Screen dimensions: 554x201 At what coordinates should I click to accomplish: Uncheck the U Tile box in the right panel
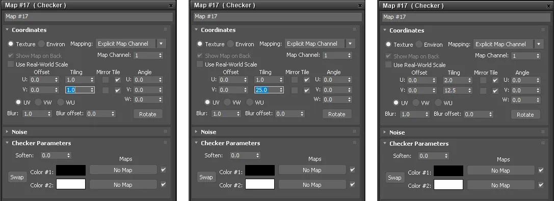[495, 80]
